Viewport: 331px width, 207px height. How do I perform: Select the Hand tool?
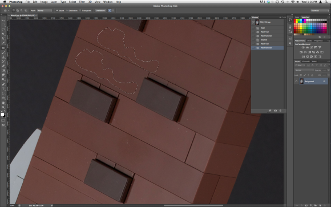[3, 103]
